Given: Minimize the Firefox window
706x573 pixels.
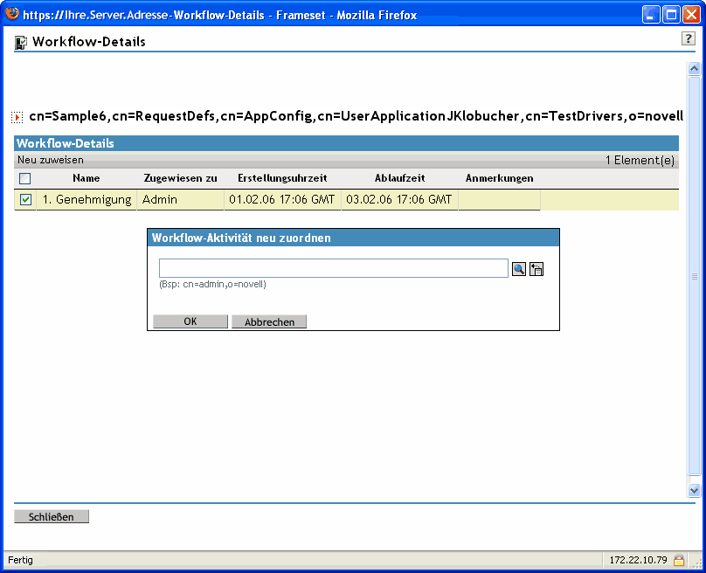Looking at the screenshot, I should pos(650,15).
